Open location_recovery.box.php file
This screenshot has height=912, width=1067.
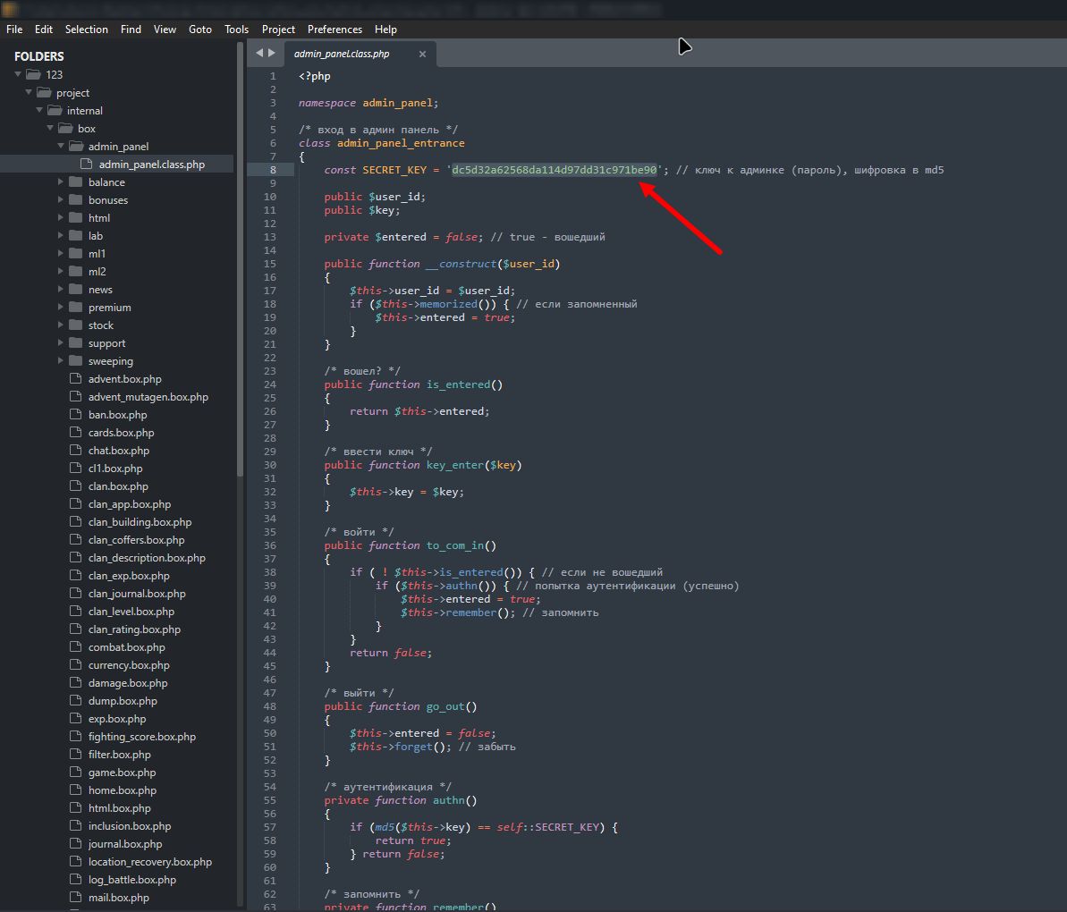tap(150, 862)
